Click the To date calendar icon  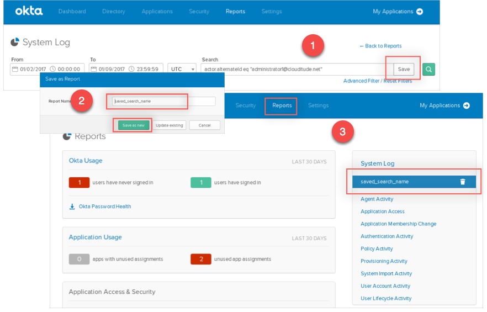(x=94, y=69)
